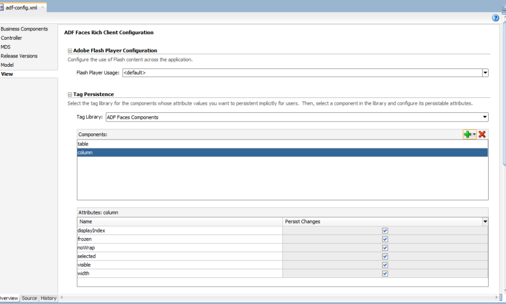506x304 pixels.
Task: Open the Tag Library dropdown
Action: click(485, 117)
